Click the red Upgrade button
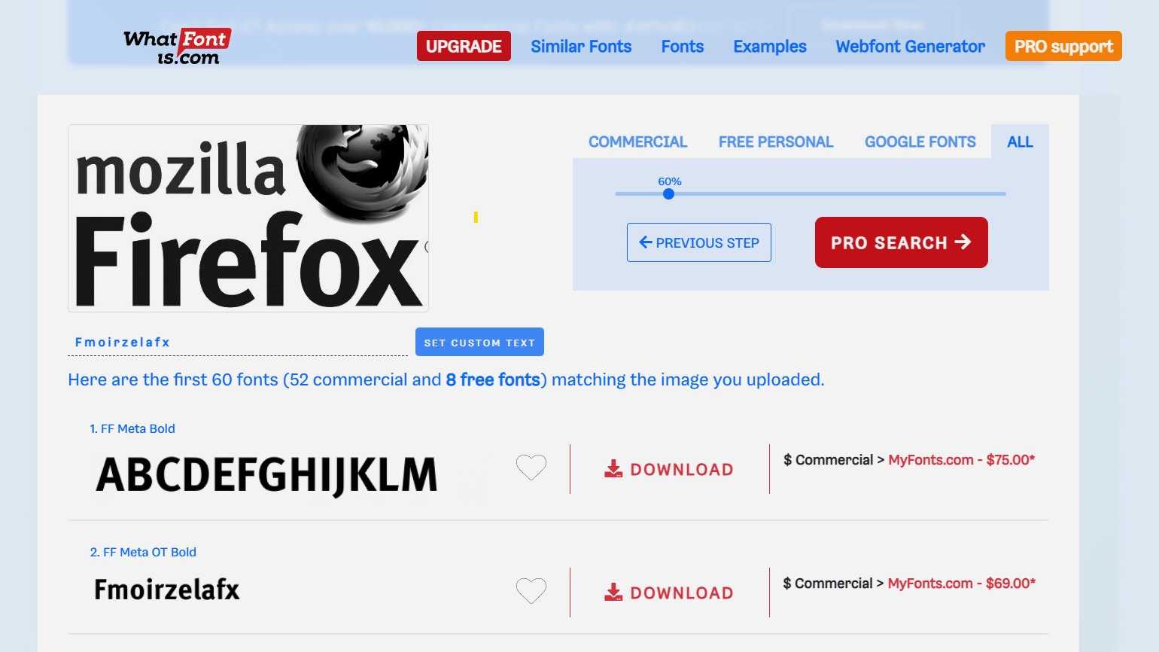 click(464, 46)
